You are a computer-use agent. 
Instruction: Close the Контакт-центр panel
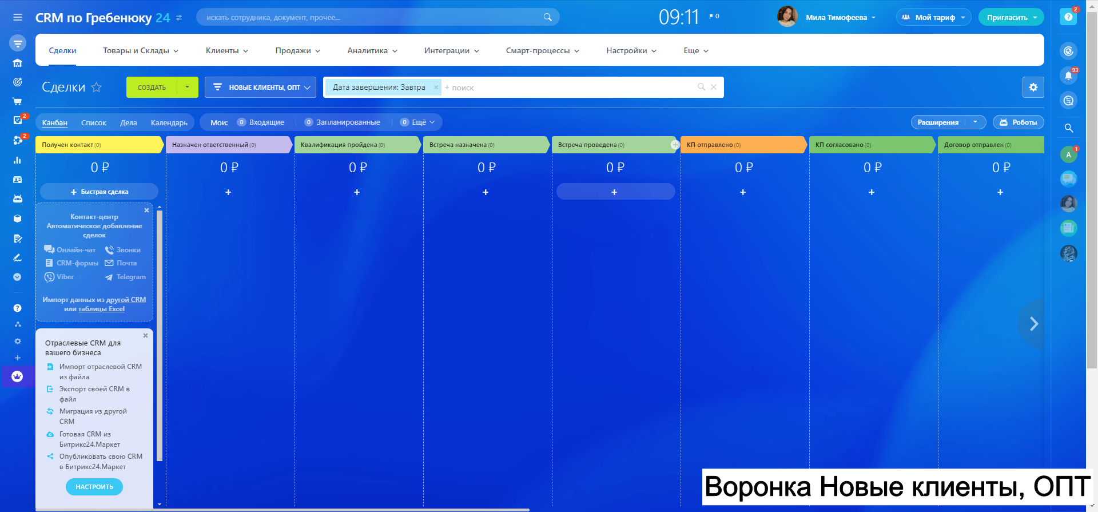tap(147, 210)
